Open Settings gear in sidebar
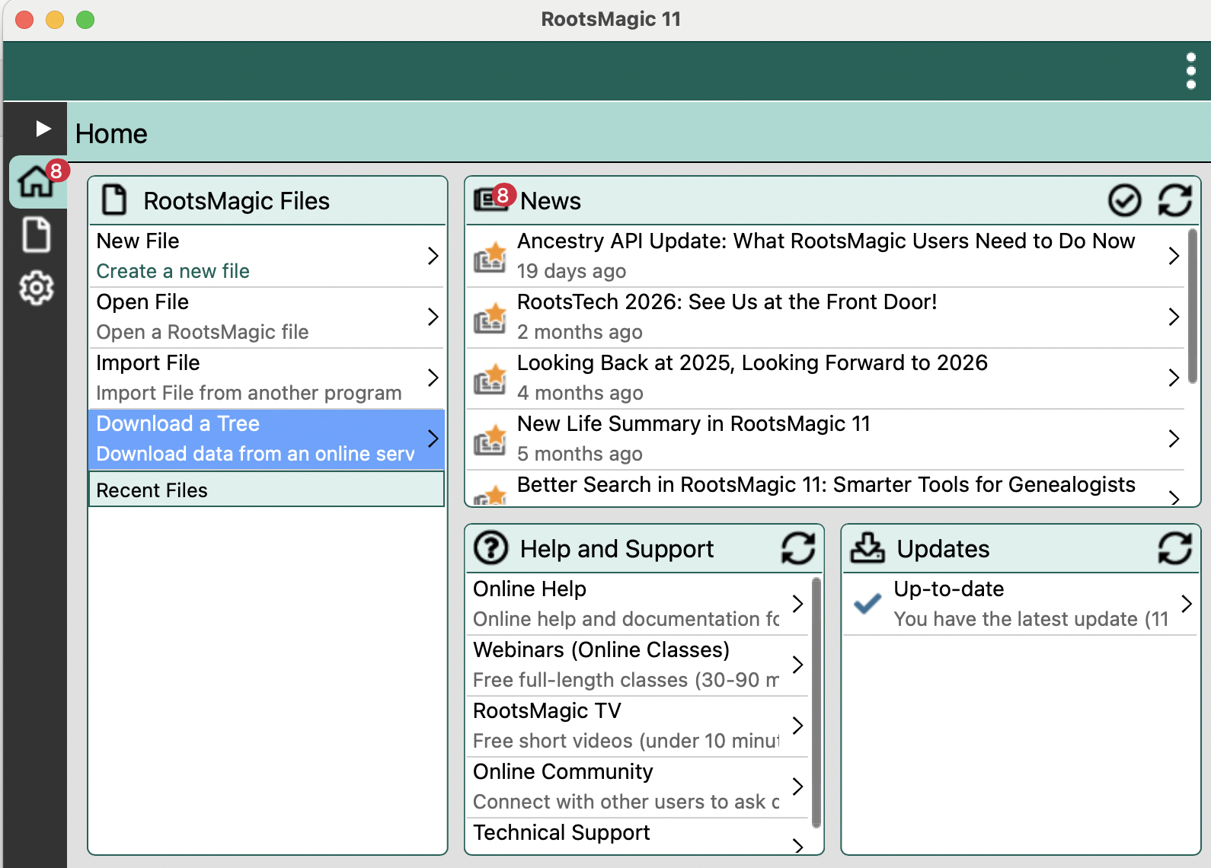The height and width of the screenshot is (868, 1211). point(37,289)
